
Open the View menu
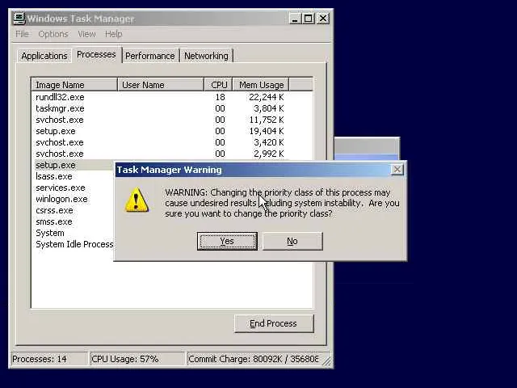click(x=86, y=34)
